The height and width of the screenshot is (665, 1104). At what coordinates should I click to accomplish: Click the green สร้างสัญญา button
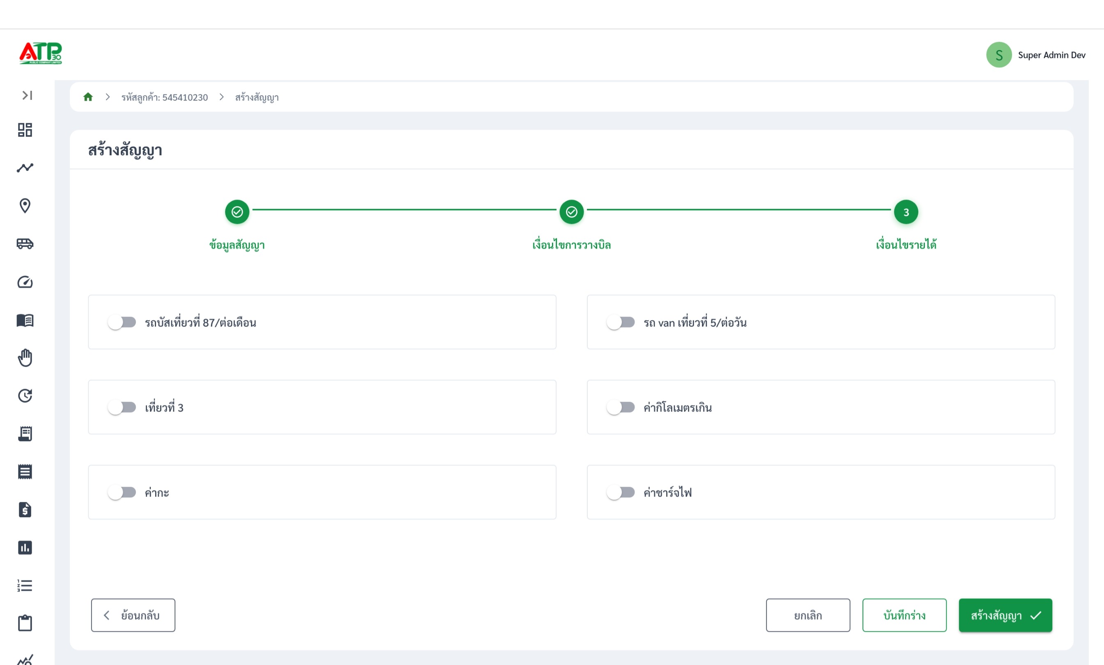[1005, 615]
